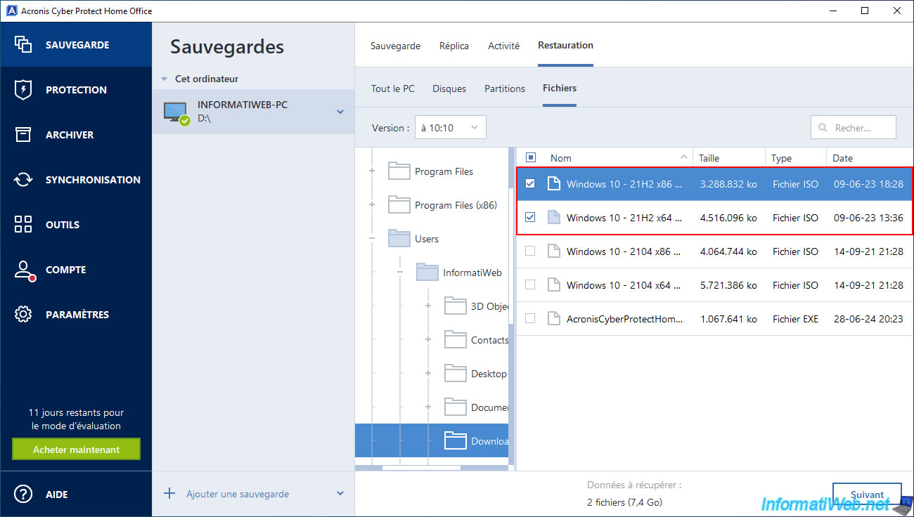Click the Paramètres gear icon
This screenshot has height=517, width=914.
tap(23, 315)
